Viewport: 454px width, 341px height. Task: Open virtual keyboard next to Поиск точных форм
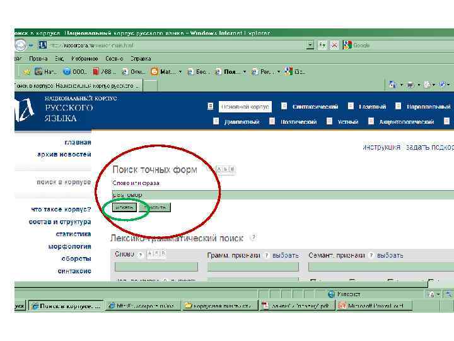click(x=226, y=169)
